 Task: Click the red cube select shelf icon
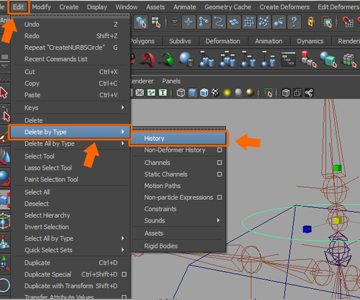click(x=308, y=59)
